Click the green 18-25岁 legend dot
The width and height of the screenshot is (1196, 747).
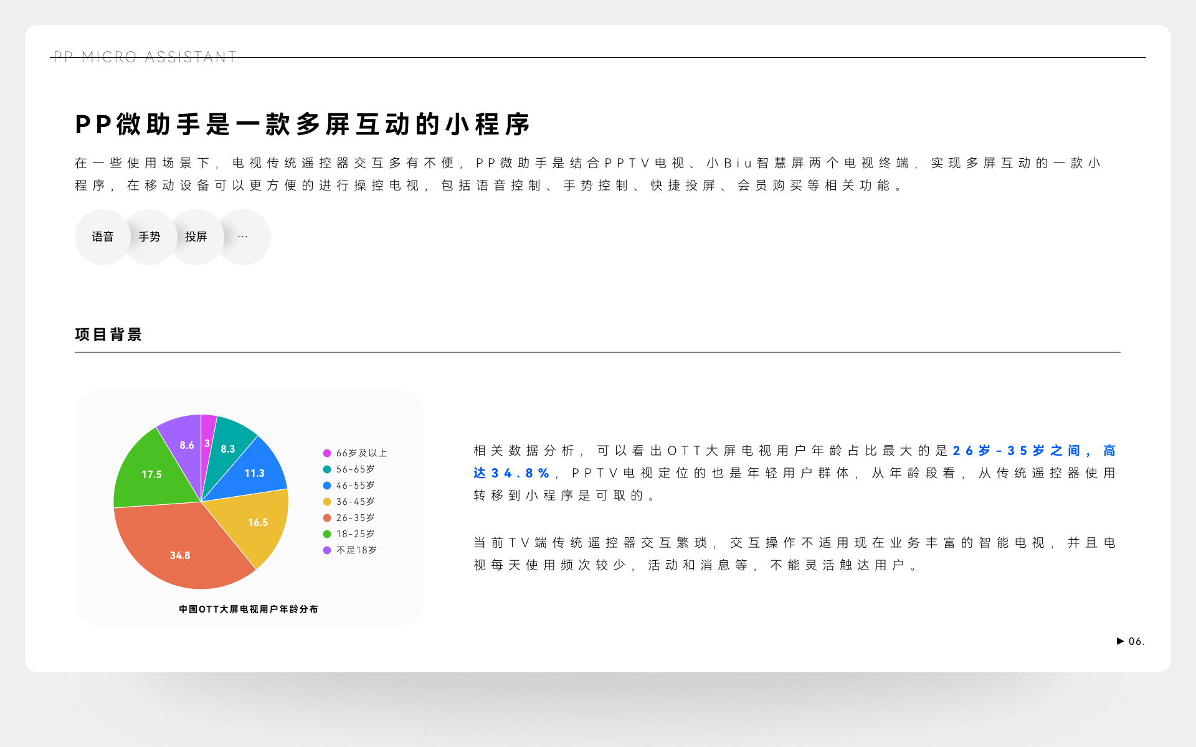click(x=326, y=533)
